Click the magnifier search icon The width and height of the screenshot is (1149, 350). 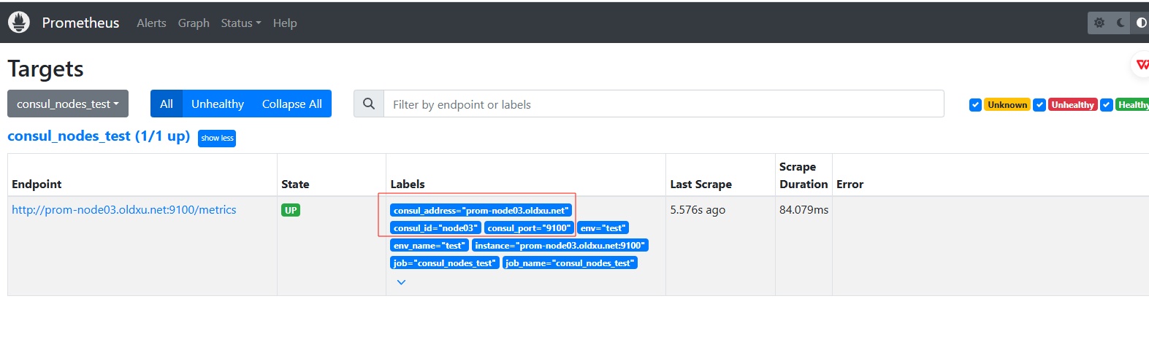click(369, 104)
